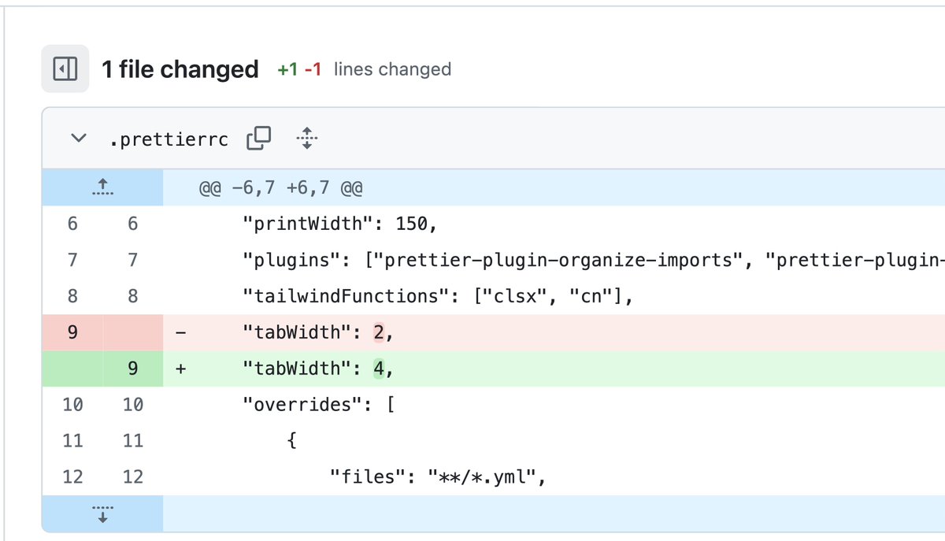
Task: Expand hidden lines above the diff hunk
Action: [102, 187]
